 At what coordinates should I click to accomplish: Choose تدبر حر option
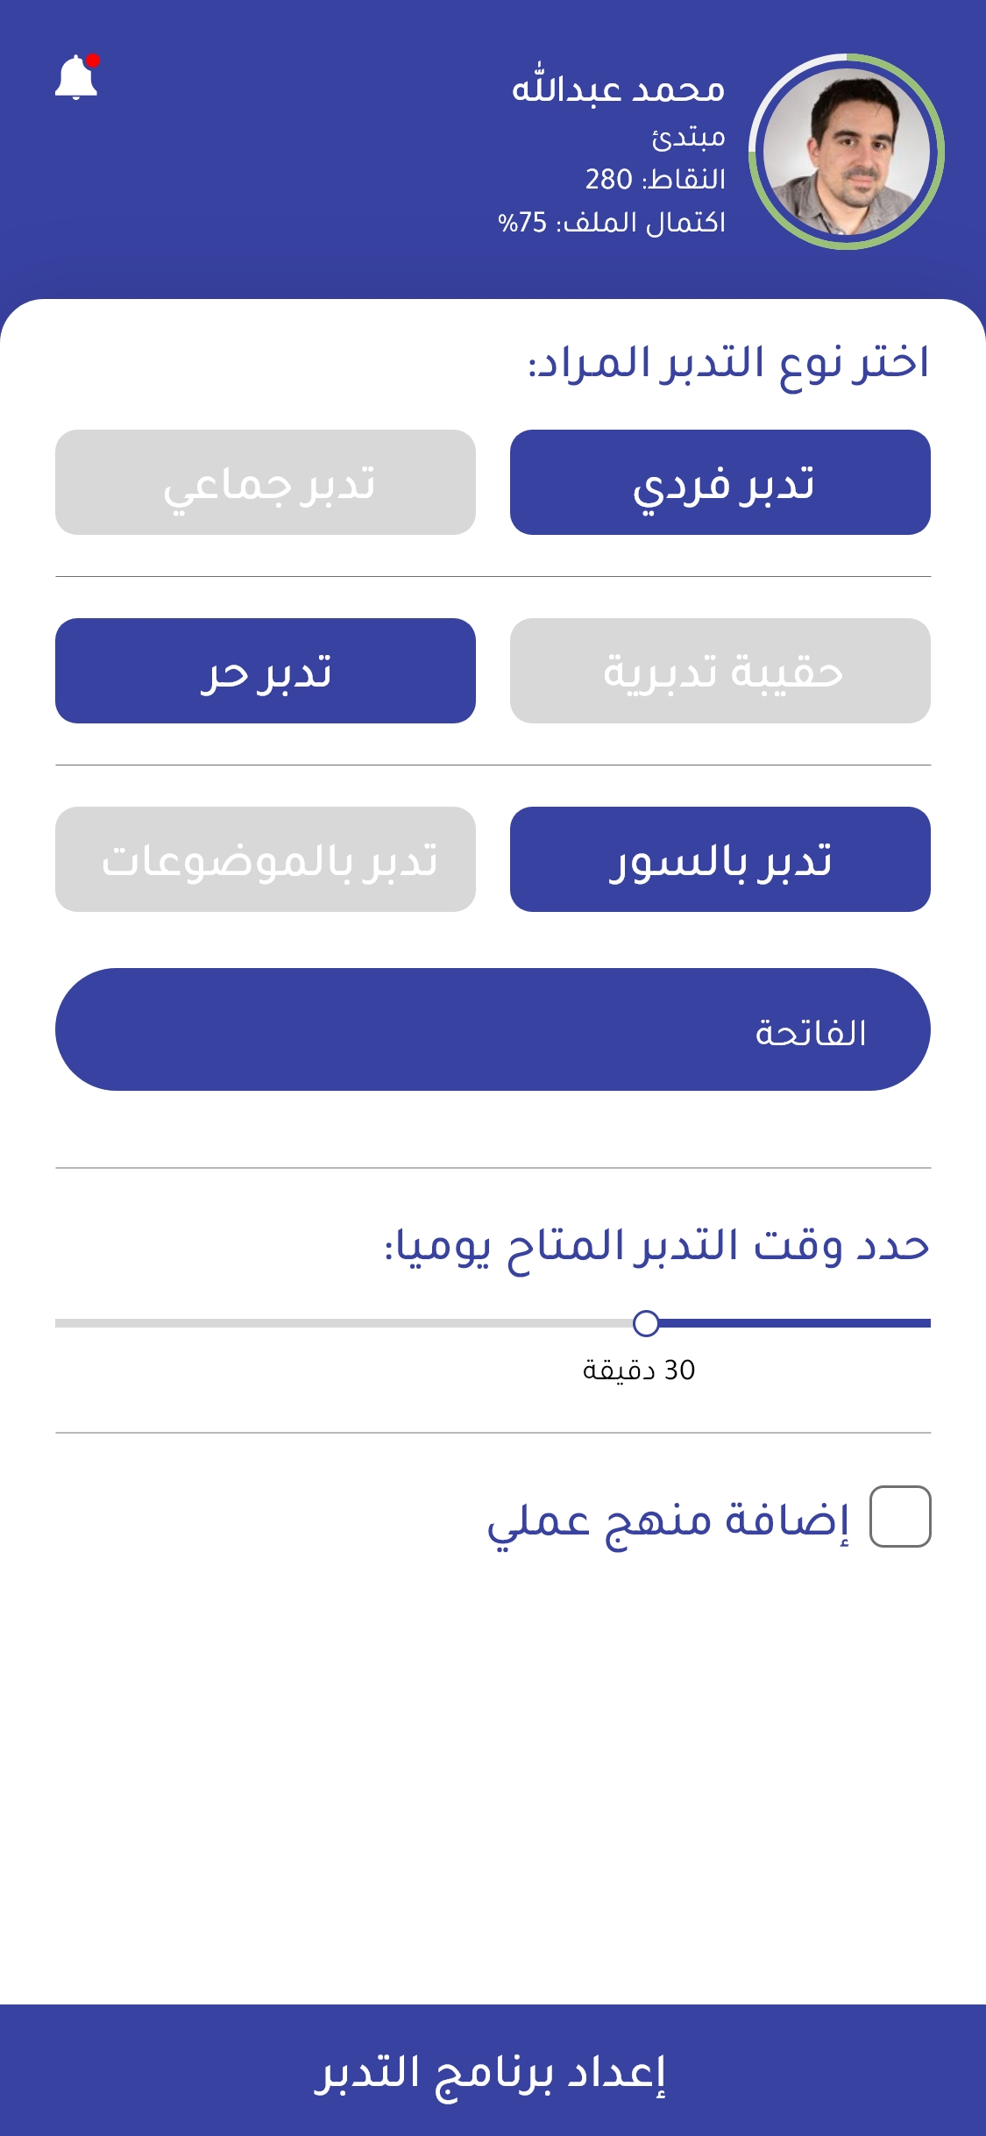(x=266, y=671)
